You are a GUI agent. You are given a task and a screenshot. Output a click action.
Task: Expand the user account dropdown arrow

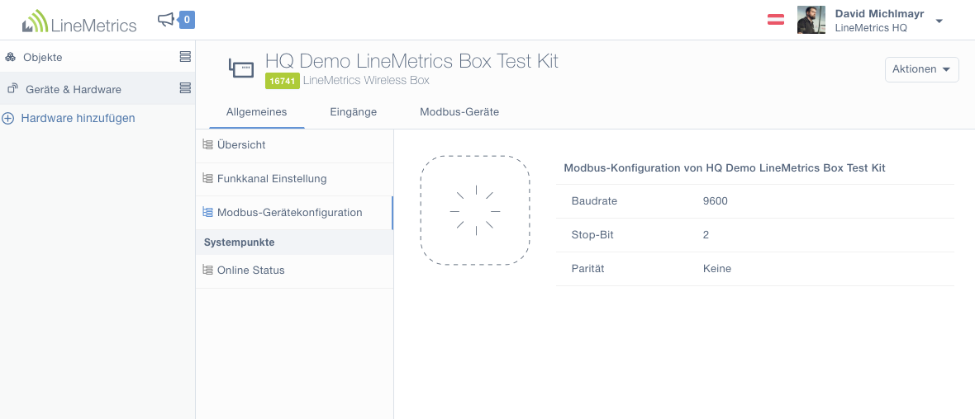click(x=939, y=21)
